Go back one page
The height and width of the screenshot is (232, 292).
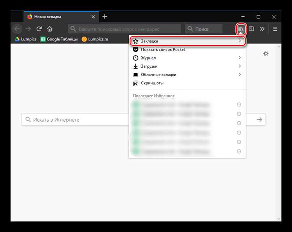(x=17, y=29)
